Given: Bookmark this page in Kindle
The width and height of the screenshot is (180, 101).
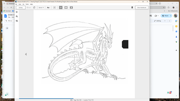Looking at the screenshot, I should [x=132, y=8].
